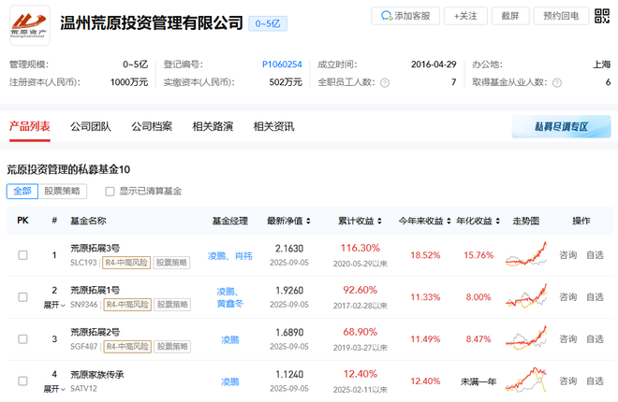This screenshot has height=402, width=618.
Task: Click the 私募尽调专区 banner
Action: tap(561, 127)
